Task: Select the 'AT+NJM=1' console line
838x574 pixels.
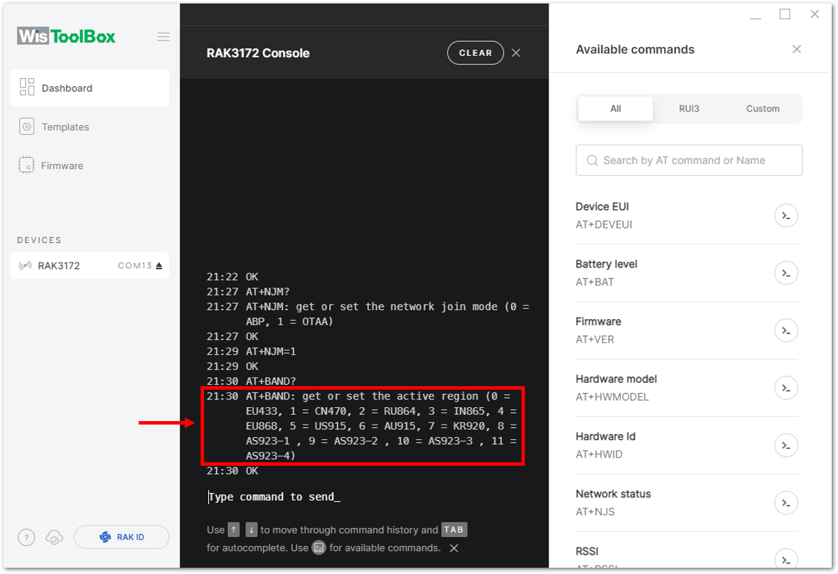Action: [x=271, y=351]
